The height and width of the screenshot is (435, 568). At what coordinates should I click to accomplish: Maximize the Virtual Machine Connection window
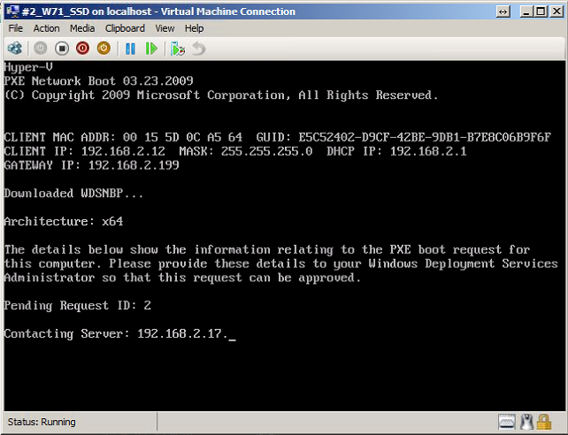(x=541, y=11)
